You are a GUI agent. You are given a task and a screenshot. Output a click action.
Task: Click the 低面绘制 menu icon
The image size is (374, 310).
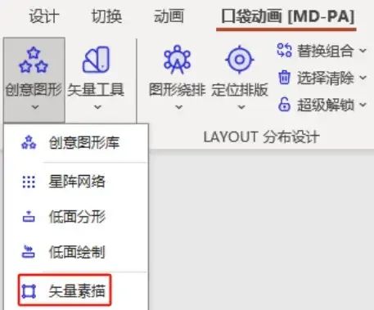tap(29, 251)
